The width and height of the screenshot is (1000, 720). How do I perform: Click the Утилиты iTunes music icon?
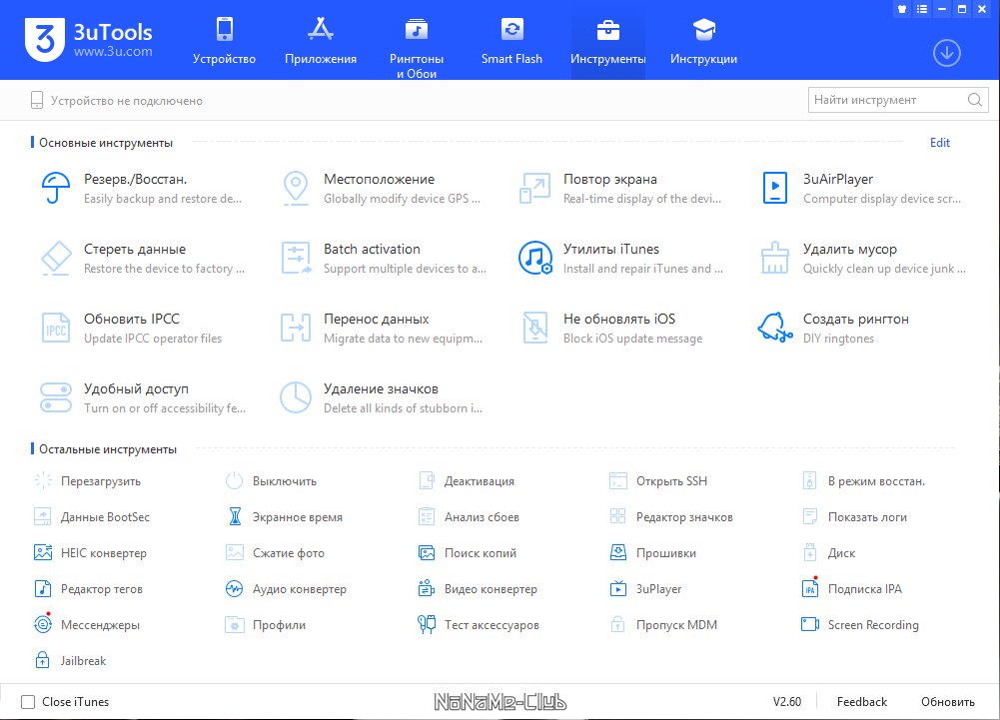click(x=535, y=258)
